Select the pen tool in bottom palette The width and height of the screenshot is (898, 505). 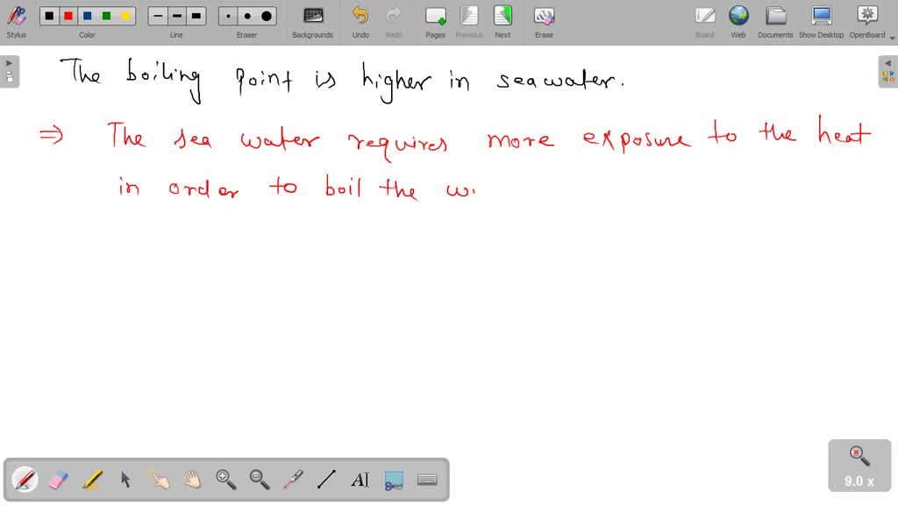click(25, 480)
